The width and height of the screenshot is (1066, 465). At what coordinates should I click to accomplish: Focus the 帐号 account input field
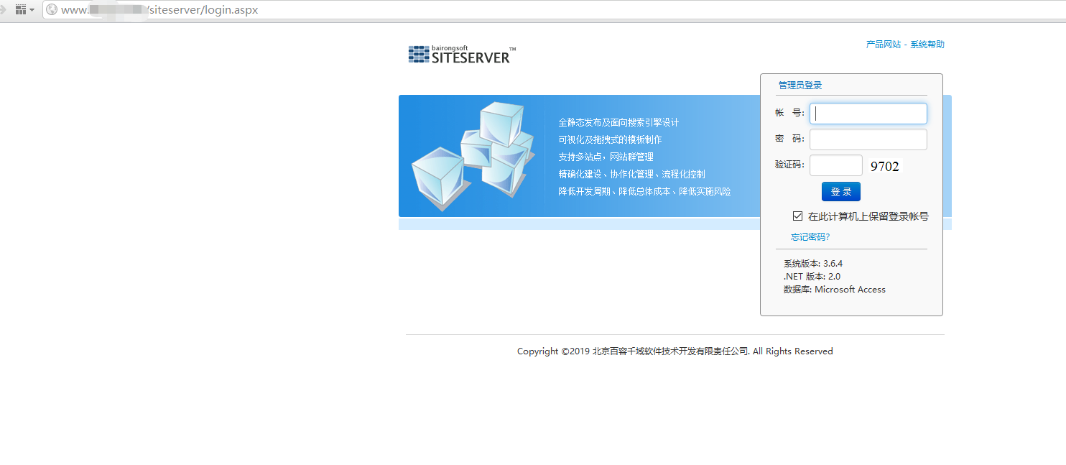pyautogui.click(x=868, y=114)
